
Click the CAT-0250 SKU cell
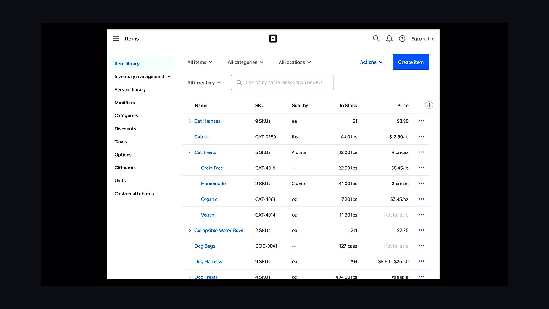click(266, 137)
